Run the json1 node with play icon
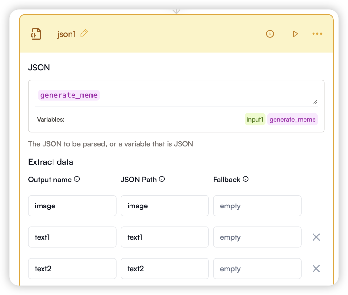This screenshot has height=295, width=348. click(x=295, y=34)
